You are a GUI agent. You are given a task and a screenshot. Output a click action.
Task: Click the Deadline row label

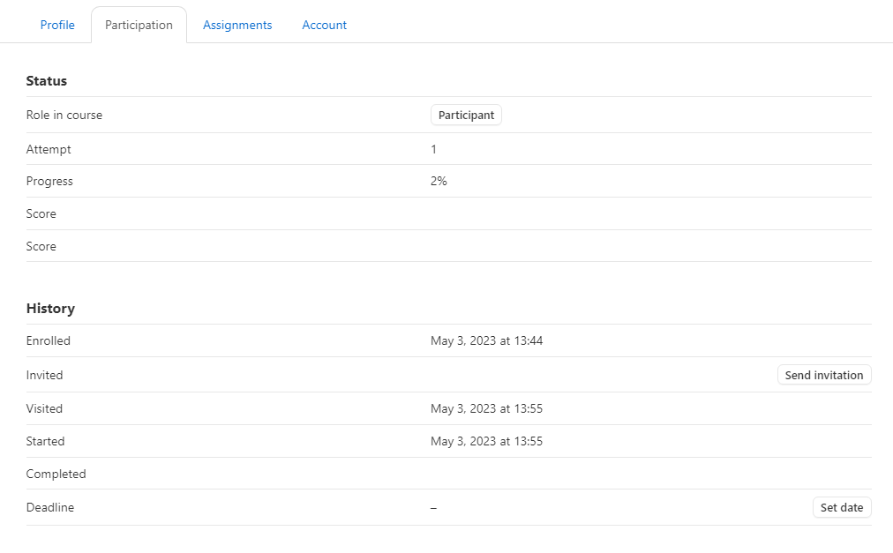50,508
